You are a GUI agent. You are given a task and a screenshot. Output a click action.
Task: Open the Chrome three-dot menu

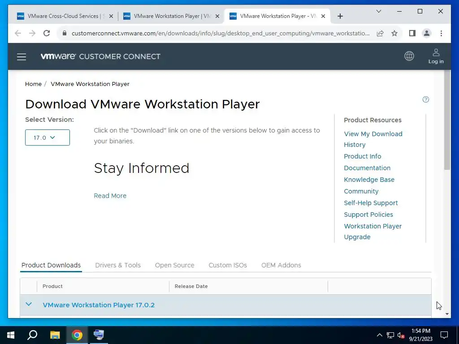441,33
